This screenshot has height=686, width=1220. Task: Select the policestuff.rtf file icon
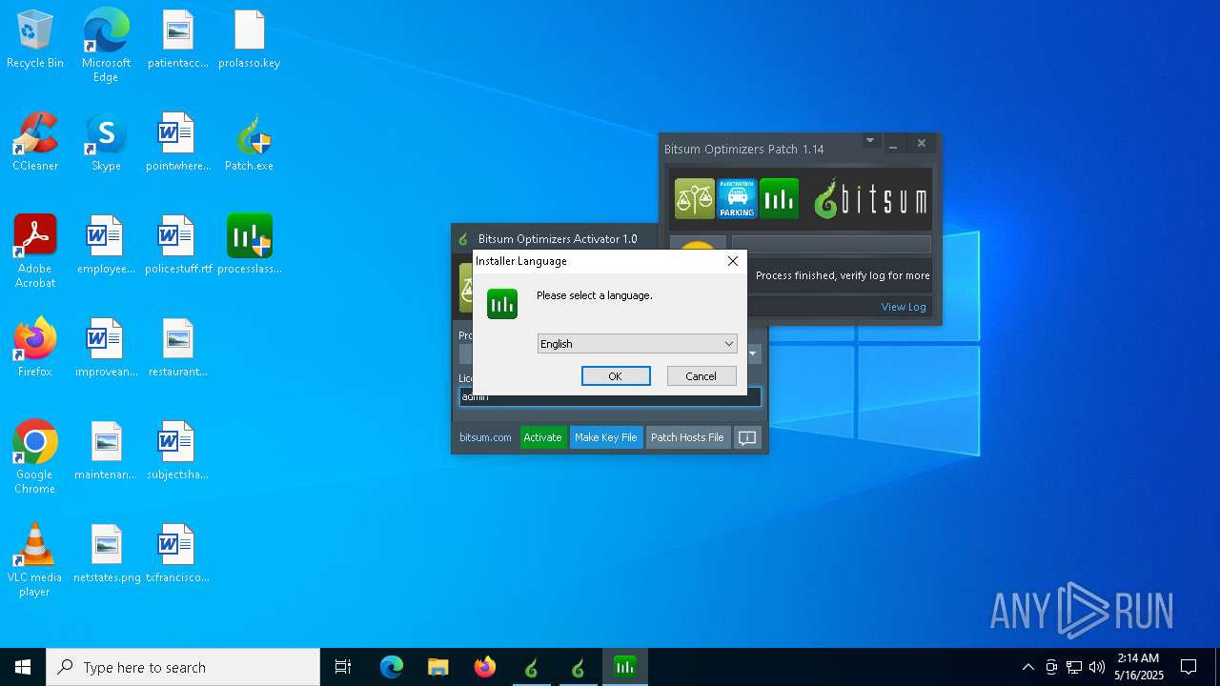177,245
